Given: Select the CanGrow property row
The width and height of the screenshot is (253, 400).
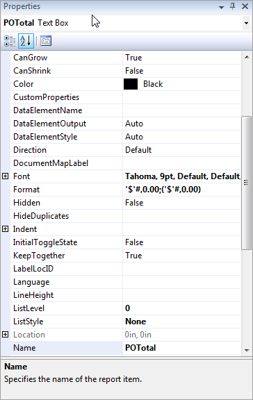Looking at the screenshot, I should pos(125,58).
